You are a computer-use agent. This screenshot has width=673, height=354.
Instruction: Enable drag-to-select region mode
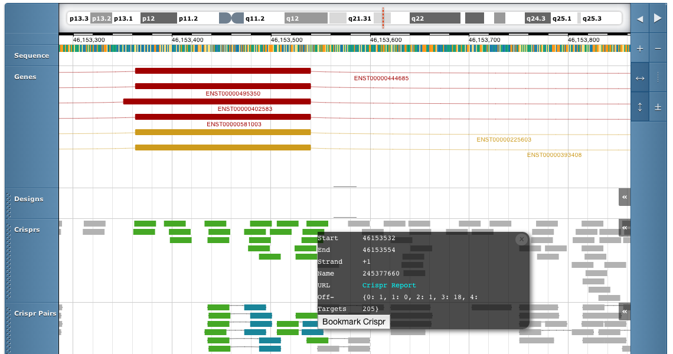[658, 78]
